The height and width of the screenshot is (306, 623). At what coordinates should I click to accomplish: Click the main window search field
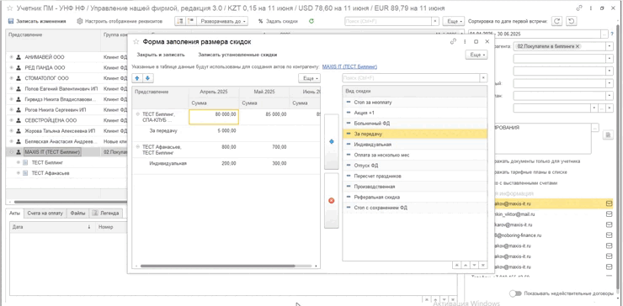tap(387, 21)
